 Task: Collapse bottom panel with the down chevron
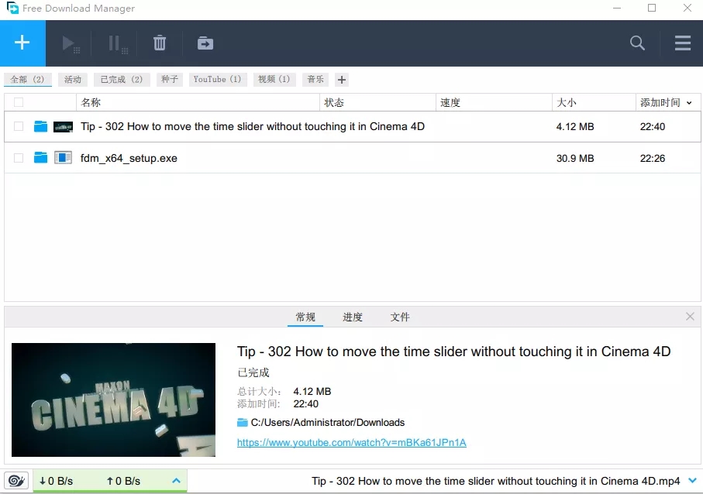[x=693, y=481]
